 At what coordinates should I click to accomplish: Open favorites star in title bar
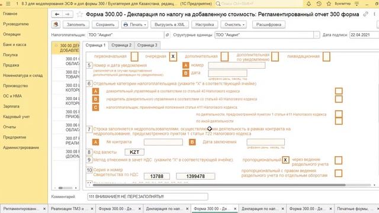[x=329, y=4]
